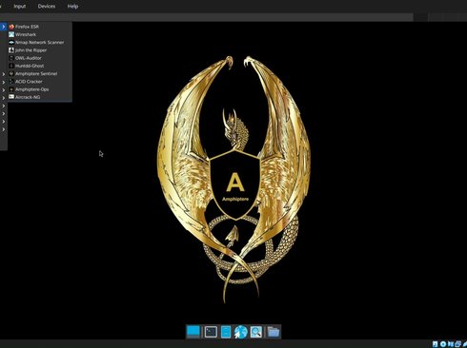Click the circular disc status bar icon
The height and width of the screenshot is (348, 467).
pos(443,344)
